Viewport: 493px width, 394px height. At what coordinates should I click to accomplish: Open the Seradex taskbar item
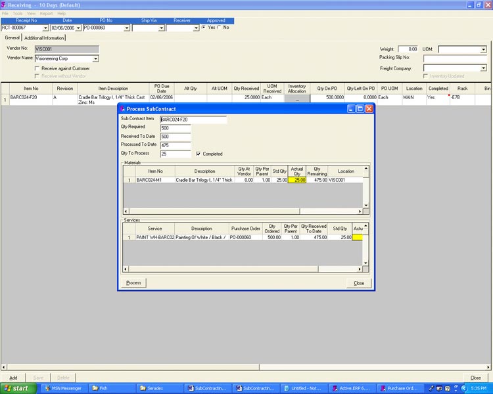pyautogui.click(x=158, y=388)
